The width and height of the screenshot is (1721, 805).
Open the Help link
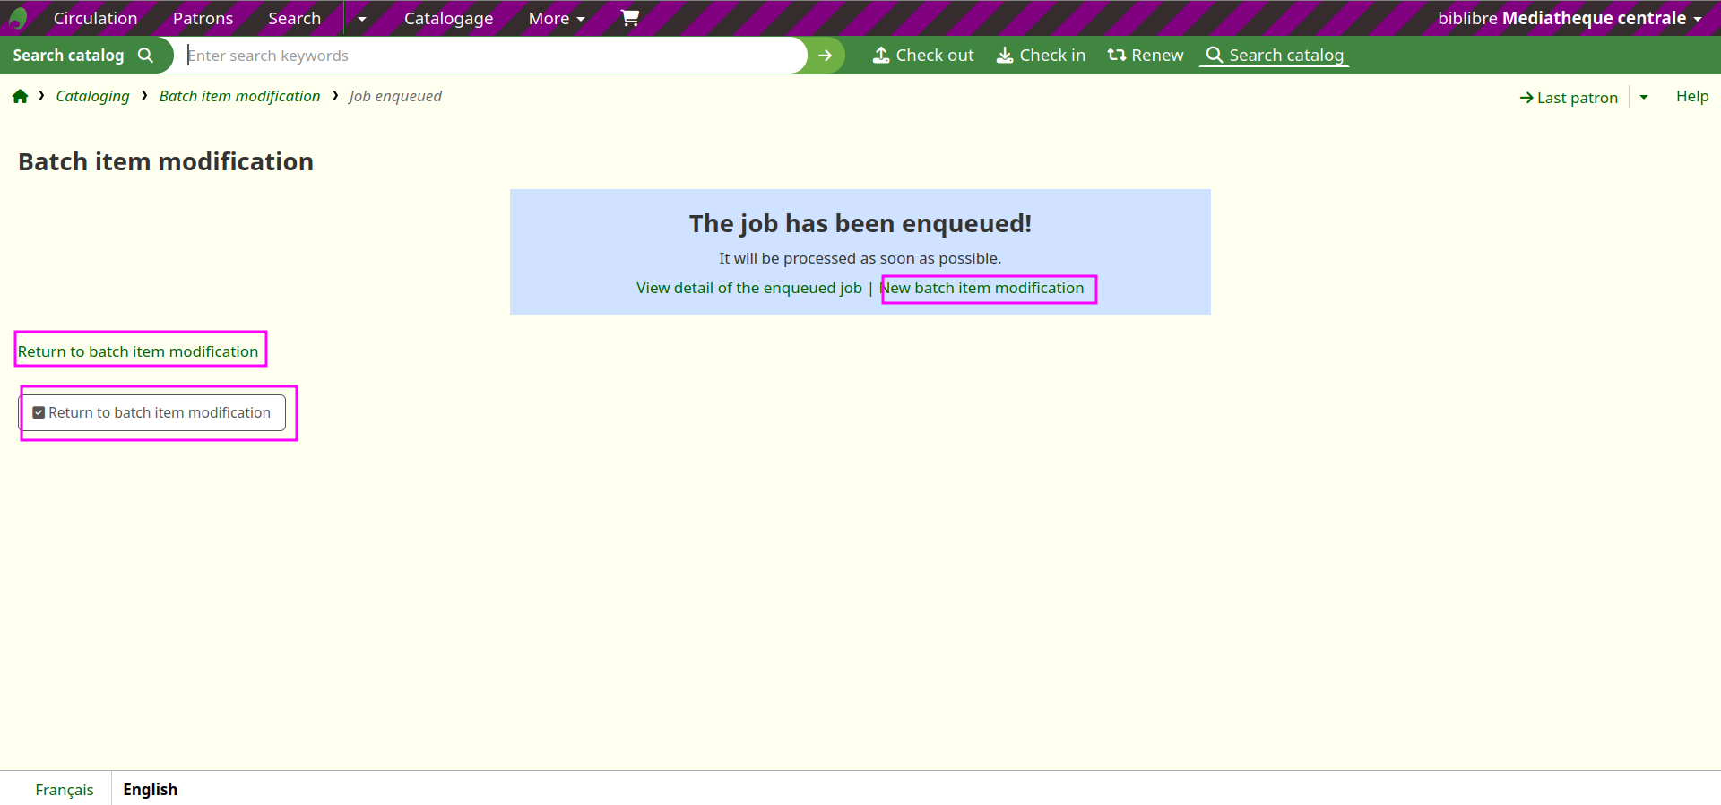[1691, 97]
